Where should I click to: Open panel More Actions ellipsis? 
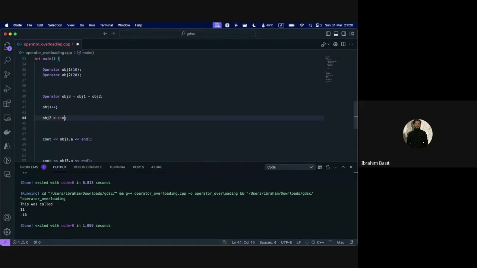coord(335,167)
